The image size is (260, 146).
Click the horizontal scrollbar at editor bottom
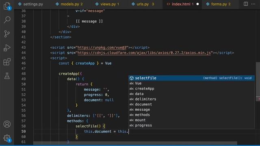(135, 143)
